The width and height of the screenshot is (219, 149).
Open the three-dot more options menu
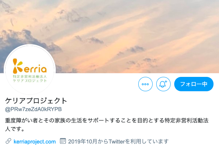tap(145, 84)
